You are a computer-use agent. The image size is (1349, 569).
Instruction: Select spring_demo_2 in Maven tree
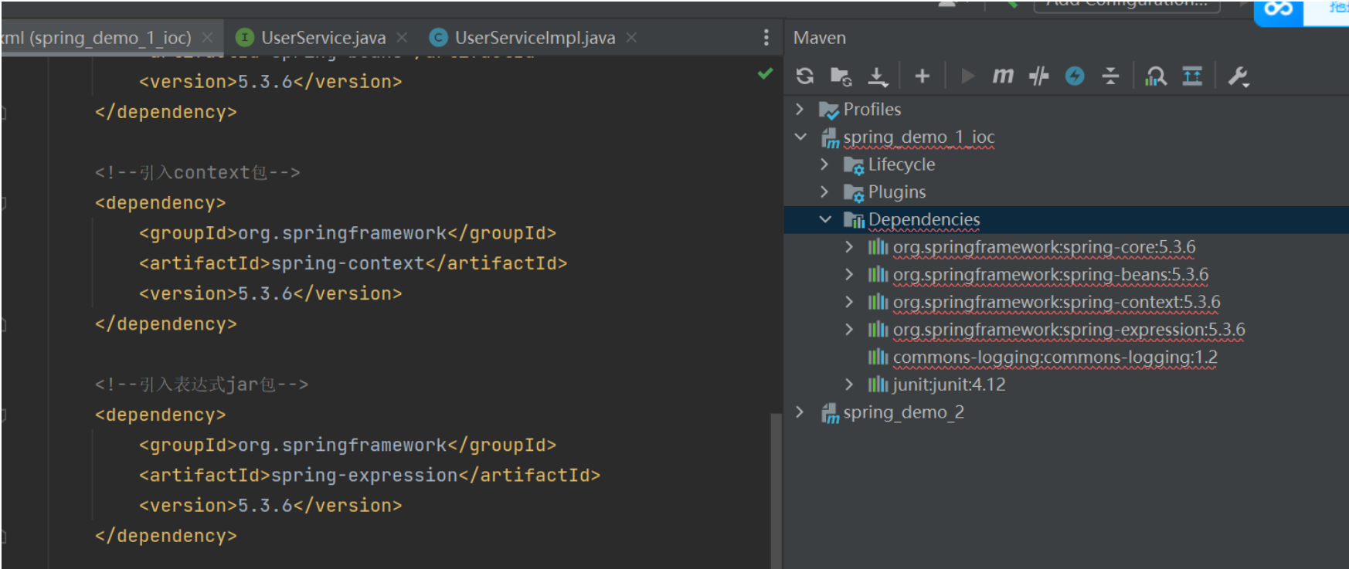[x=903, y=412]
